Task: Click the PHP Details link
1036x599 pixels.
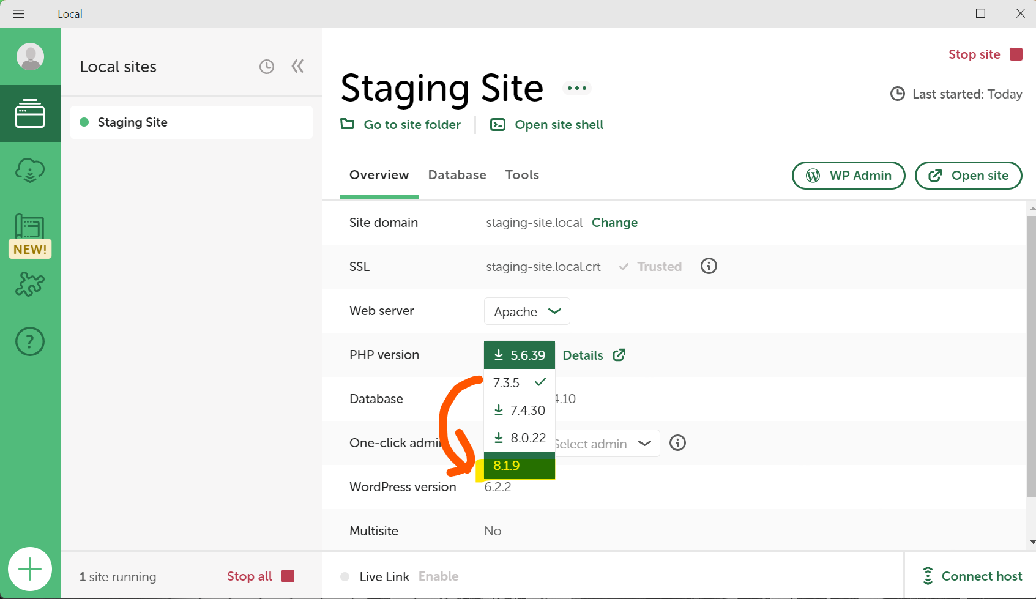Action: [583, 355]
